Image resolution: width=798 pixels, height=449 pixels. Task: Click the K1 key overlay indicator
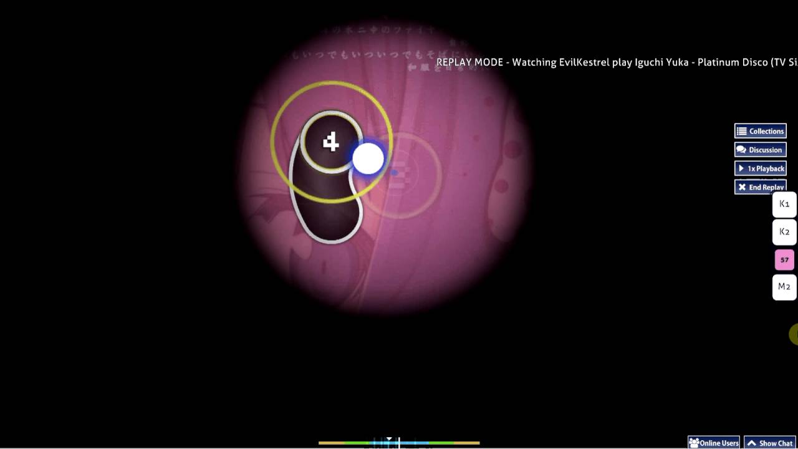pyautogui.click(x=784, y=205)
